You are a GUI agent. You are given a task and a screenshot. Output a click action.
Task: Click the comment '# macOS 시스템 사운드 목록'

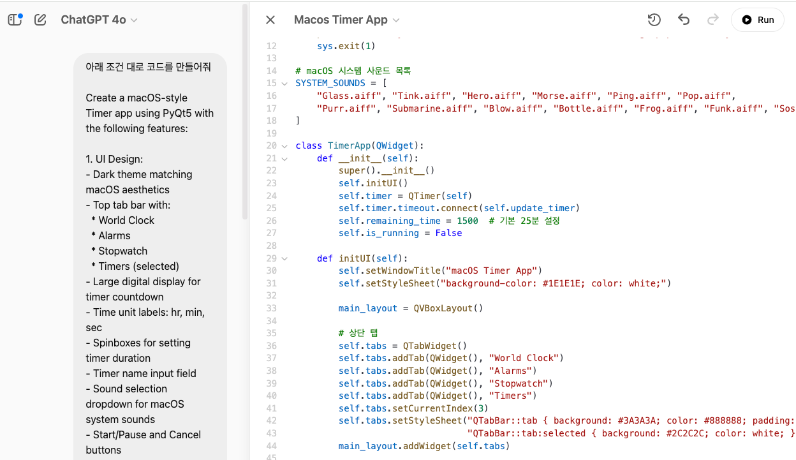click(x=353, y=71)
